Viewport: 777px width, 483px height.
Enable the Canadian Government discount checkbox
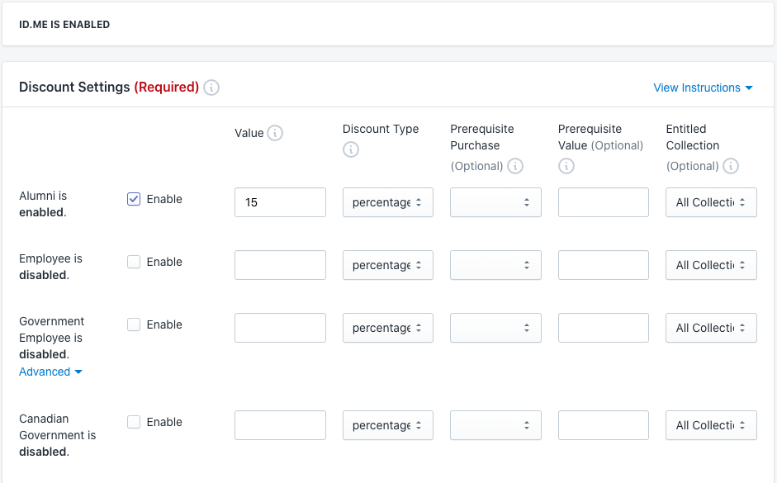(x=134, y=422)
